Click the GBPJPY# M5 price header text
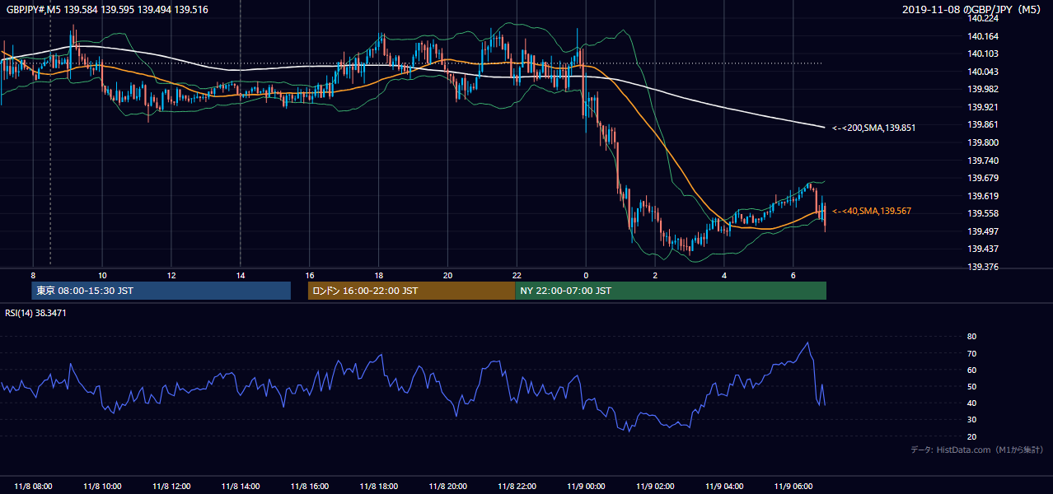1053x494 pixels. click(x=107, y=10)
